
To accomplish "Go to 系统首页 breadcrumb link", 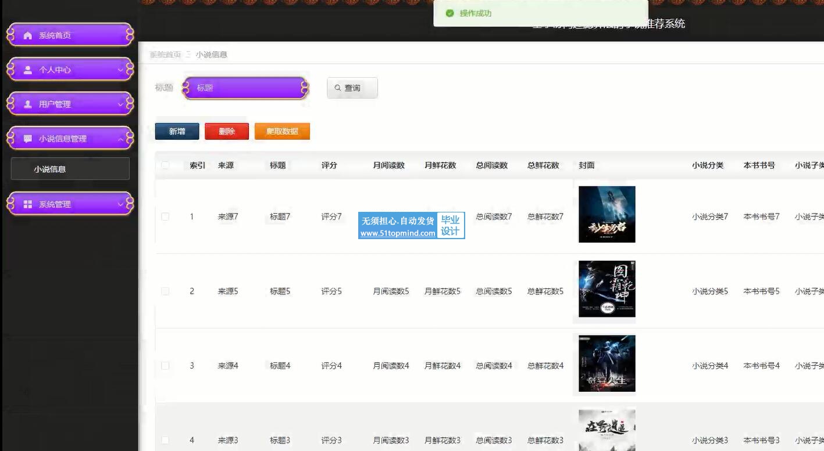I will 165,55.
